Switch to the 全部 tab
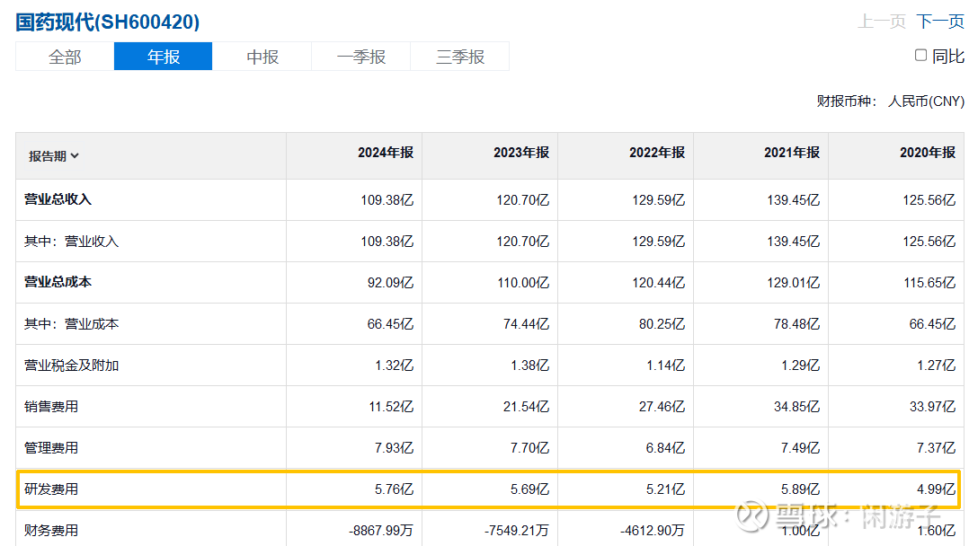 [65, 57]
